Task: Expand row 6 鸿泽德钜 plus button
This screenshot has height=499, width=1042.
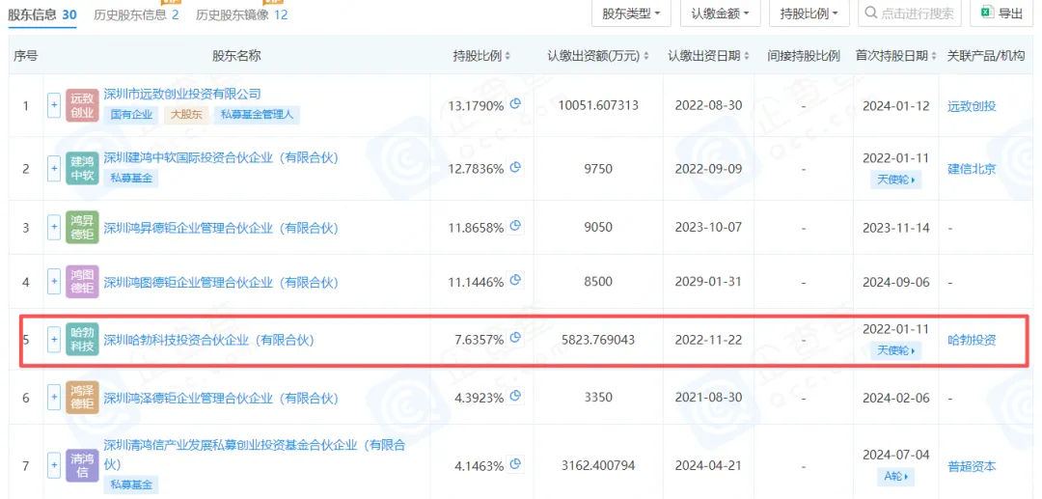Action: [54, 398]
